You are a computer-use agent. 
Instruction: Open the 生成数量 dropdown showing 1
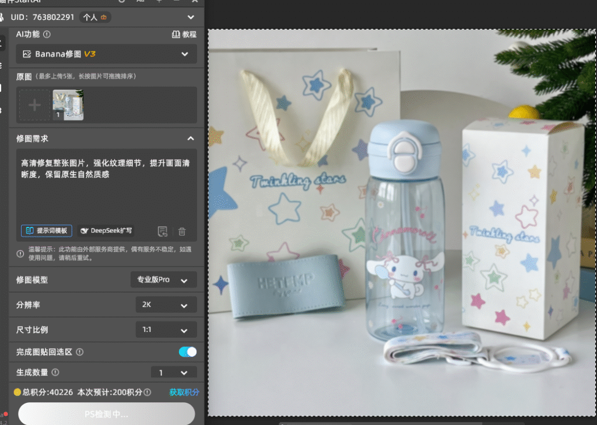pyautogui.click(x=174, y=373)
